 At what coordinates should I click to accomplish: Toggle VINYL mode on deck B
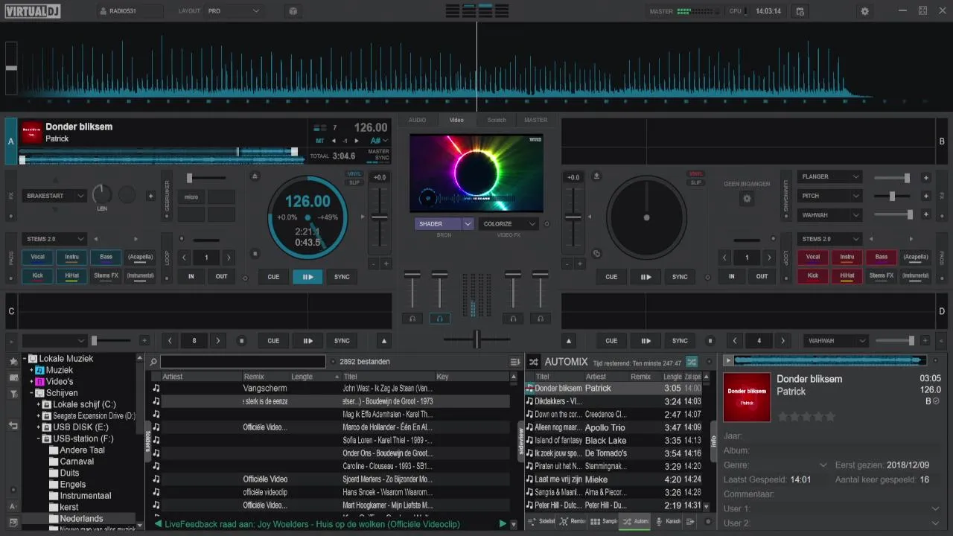tap(695, 173)
